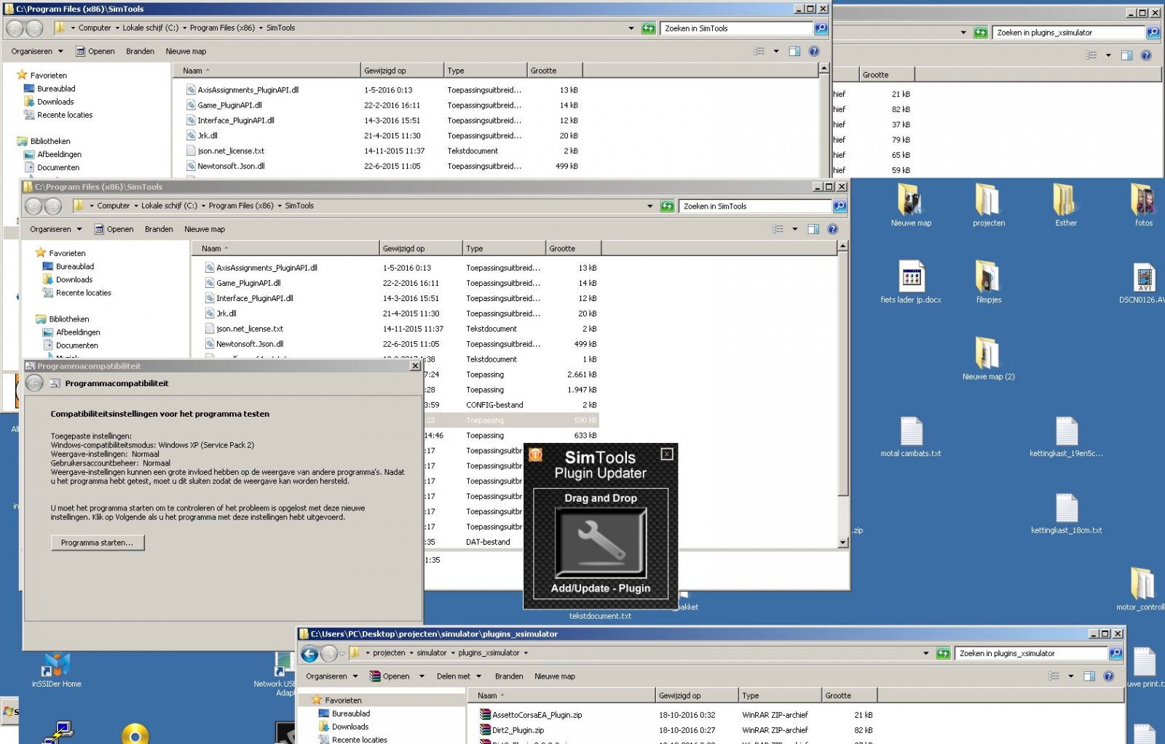Open motal cambats.txt desktop file
This screenshot has width=1165, height=744.
[911, 436]
